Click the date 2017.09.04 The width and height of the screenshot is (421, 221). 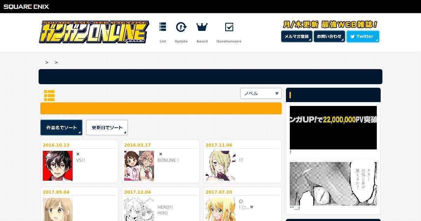[56, 192]
